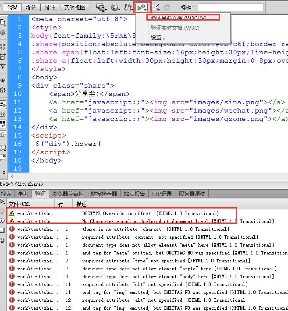Click the sina.png anchor code line
Image resolution: width=288 pixels, height=311 pixels.
point(167,102)
